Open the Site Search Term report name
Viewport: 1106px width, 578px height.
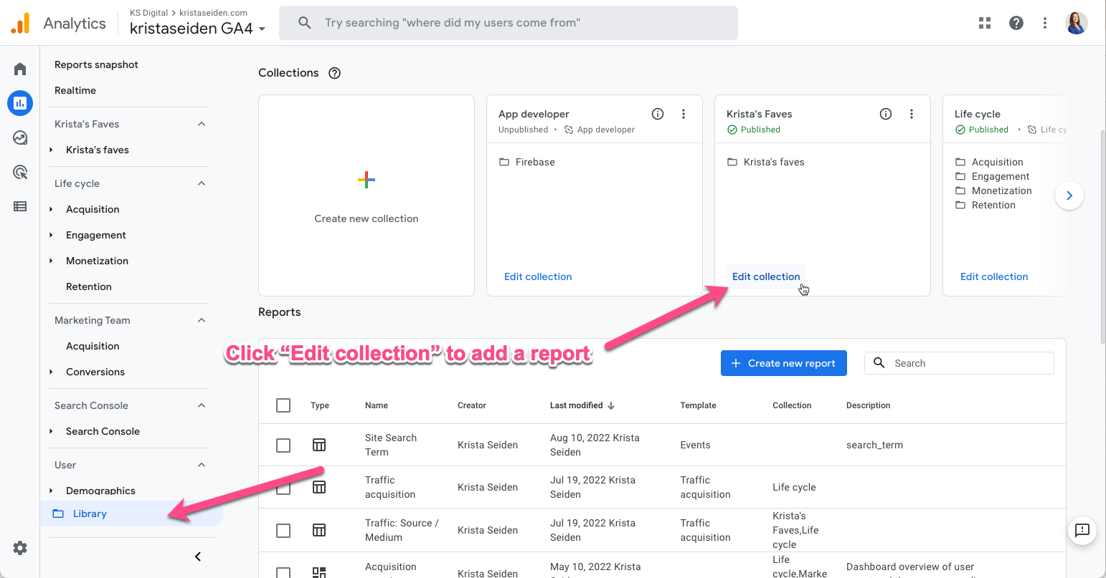click(391, 445)
